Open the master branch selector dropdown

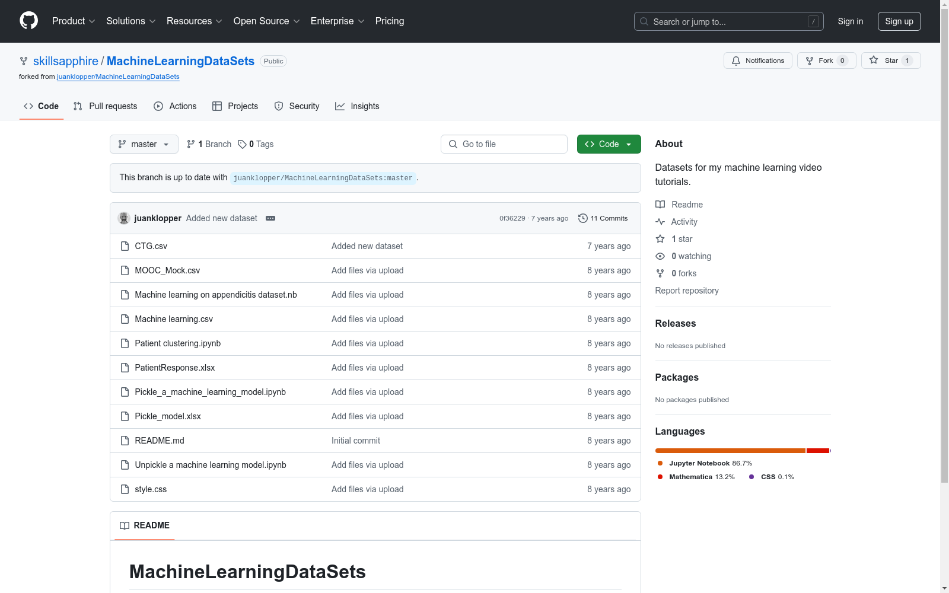[144, 144]
